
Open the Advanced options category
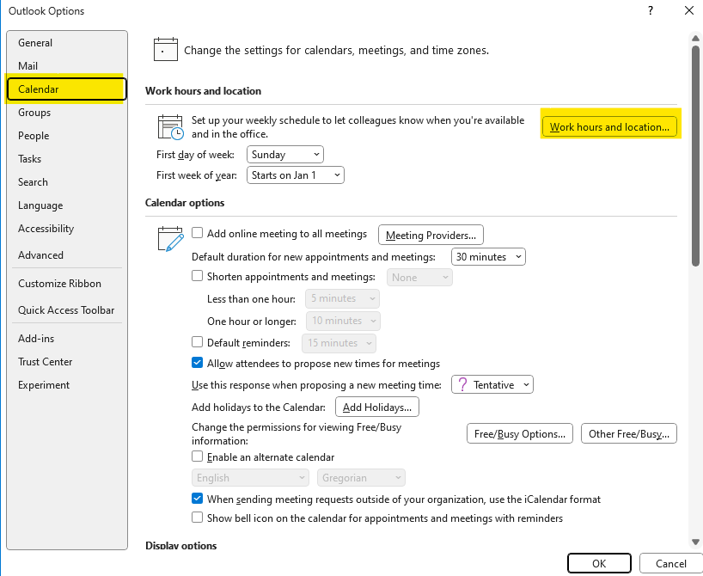(x=66, y=254)
